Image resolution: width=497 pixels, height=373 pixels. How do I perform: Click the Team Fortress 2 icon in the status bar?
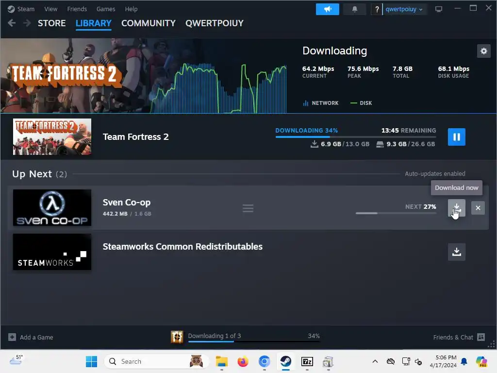coord(177,337)
